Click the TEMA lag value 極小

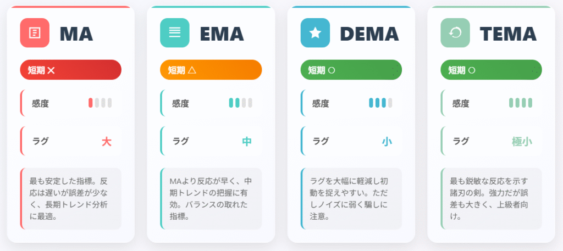522,142
